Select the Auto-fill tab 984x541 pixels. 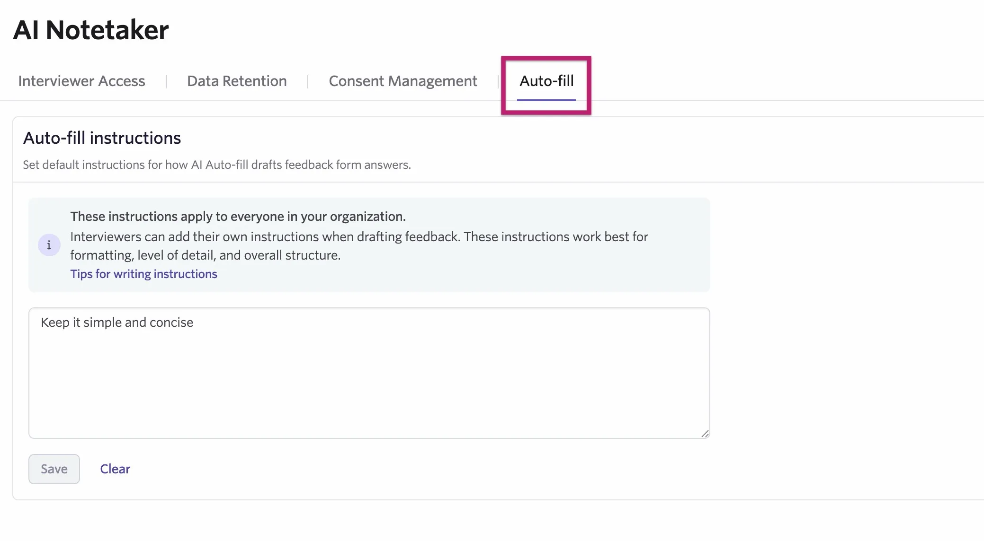click(x=546, y=81)
